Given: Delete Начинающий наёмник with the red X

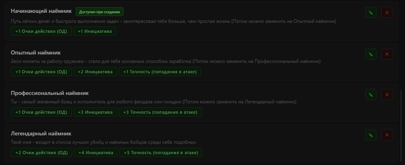Looking at the screenshot, I should 387,12.
